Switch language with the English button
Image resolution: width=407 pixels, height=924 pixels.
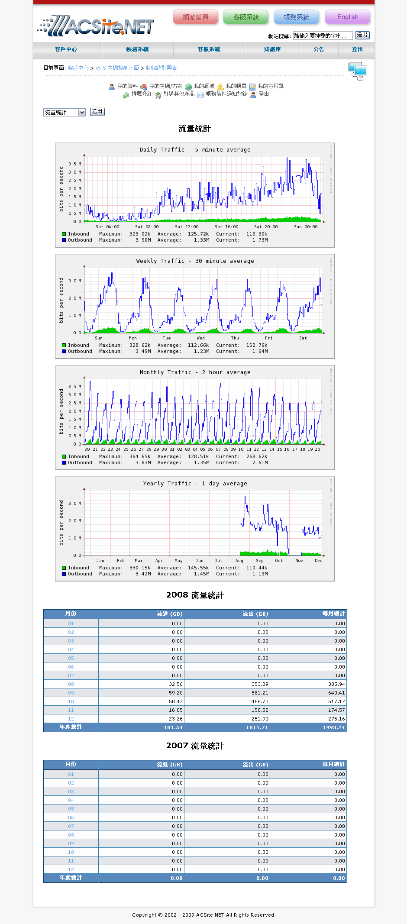[348, 17]
